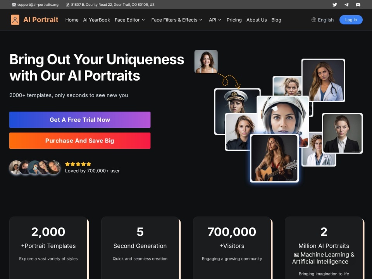
Task: Click the support@ai-portraits.org email link
Action: [x=38, y=5]
